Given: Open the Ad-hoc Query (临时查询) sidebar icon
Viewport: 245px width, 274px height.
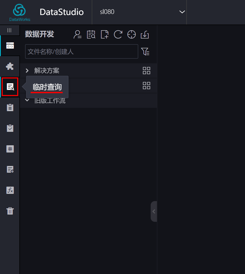Looking at the screenshot, I should [x=10, y=87].
